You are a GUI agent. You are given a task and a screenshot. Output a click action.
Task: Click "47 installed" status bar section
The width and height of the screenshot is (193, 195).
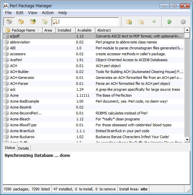[63, 189]
